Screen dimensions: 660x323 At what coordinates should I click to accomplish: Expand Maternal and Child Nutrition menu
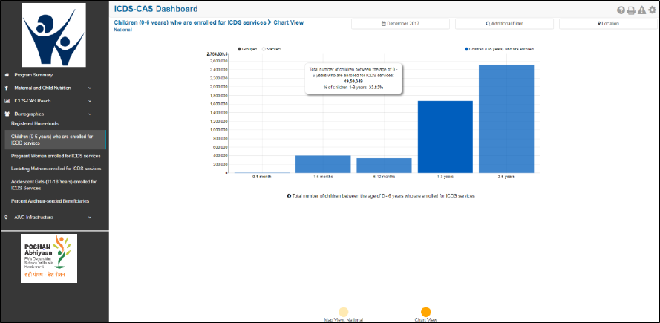[90, 88]
